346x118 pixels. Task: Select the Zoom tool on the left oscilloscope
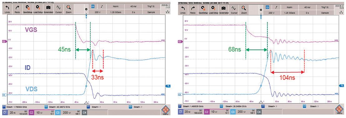[x=68, y=9]
